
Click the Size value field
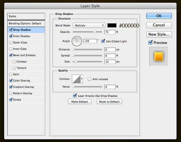click(110, 62)
